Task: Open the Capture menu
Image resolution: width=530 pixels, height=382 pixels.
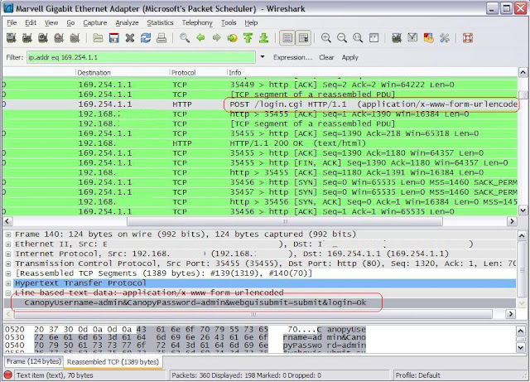Action: coord(95,22)
